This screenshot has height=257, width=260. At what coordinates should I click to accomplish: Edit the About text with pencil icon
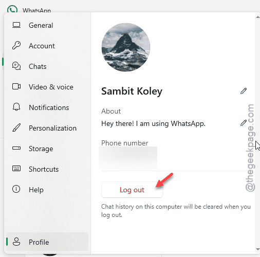pos(244,123)
